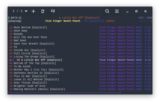160x103 pixels.
Task: Select track 04 Living The Dream [Explicit]
Action: click(80, 57)
